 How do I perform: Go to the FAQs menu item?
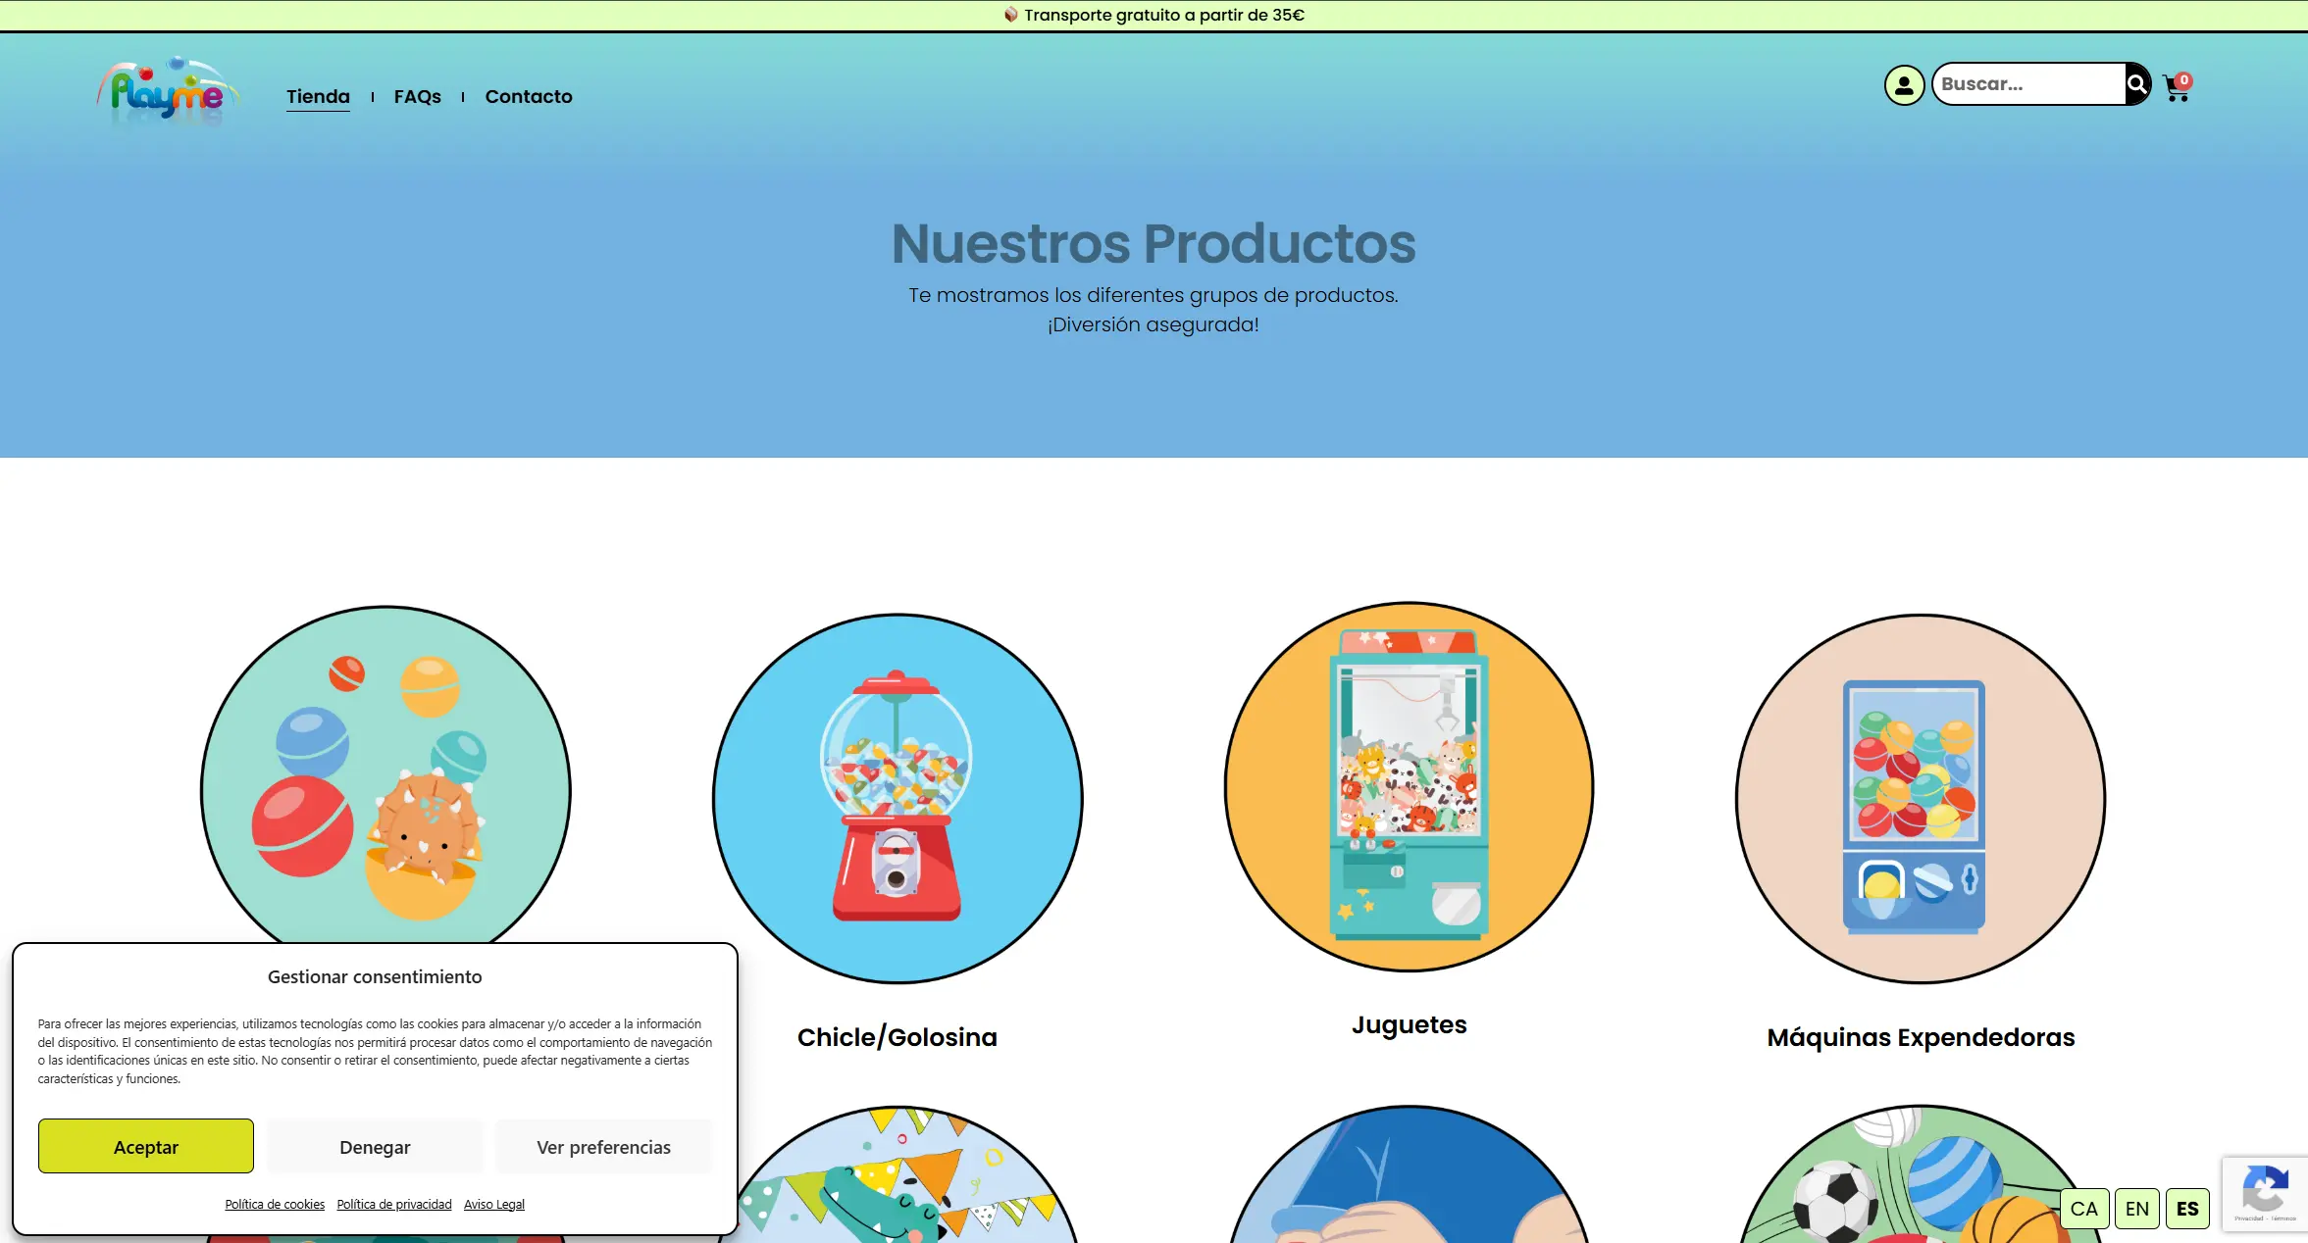tap(417, 96)
